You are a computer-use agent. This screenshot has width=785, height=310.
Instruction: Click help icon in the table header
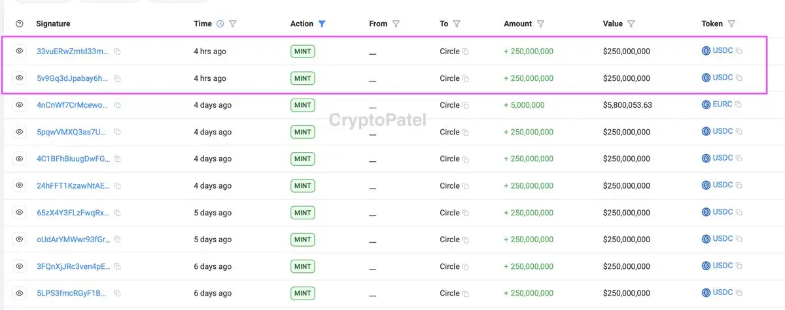[20, 23]
